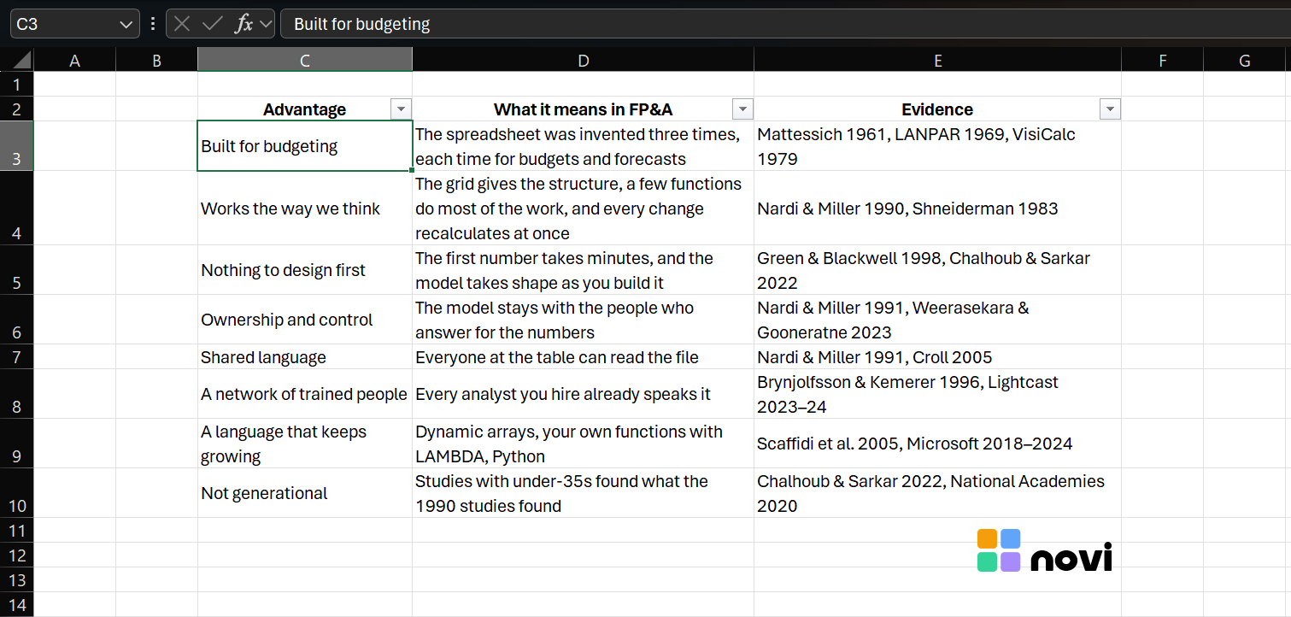Image resolution: width=1291 pixels, height=617 pixels.
Task: Select the 'Not generational' cell
Action: [x=305, y=493]
